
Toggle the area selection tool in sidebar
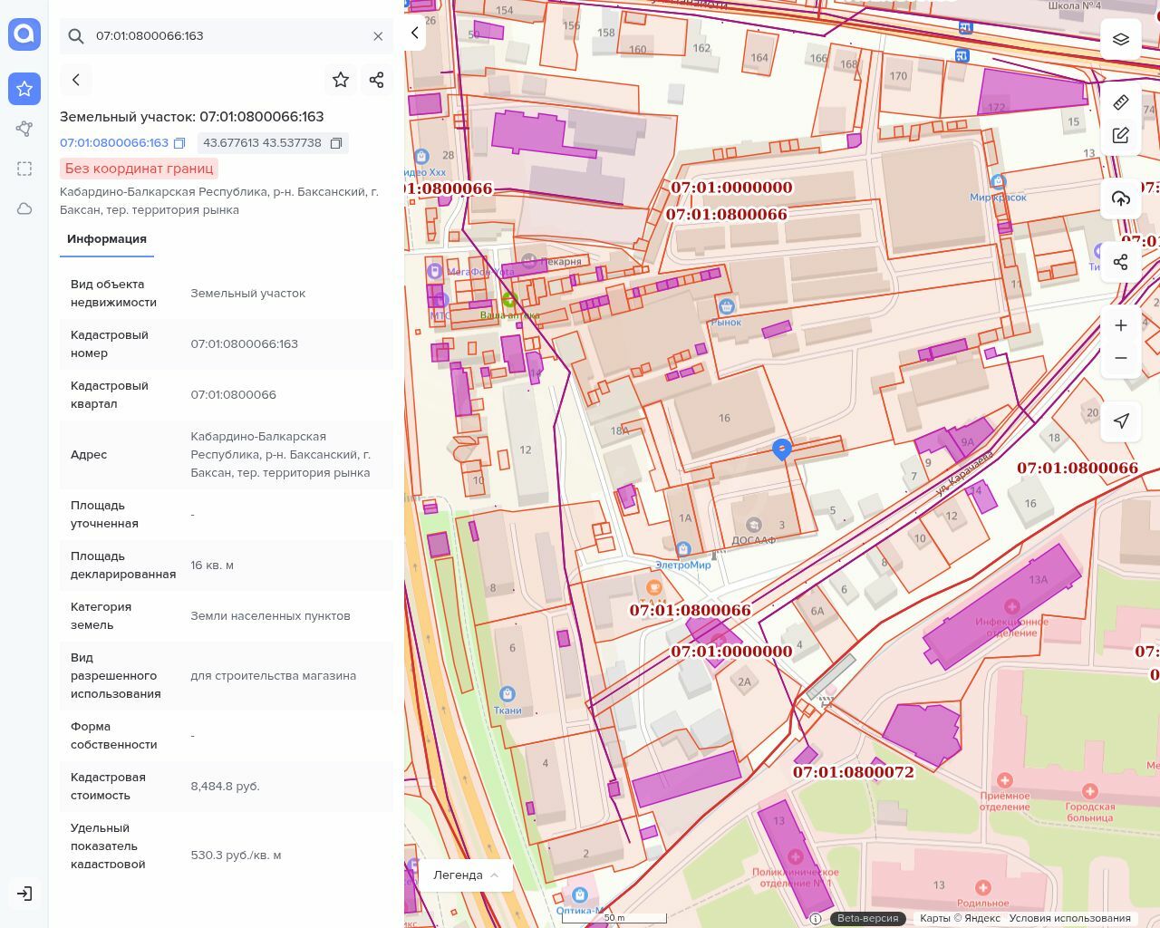(24, 169)
